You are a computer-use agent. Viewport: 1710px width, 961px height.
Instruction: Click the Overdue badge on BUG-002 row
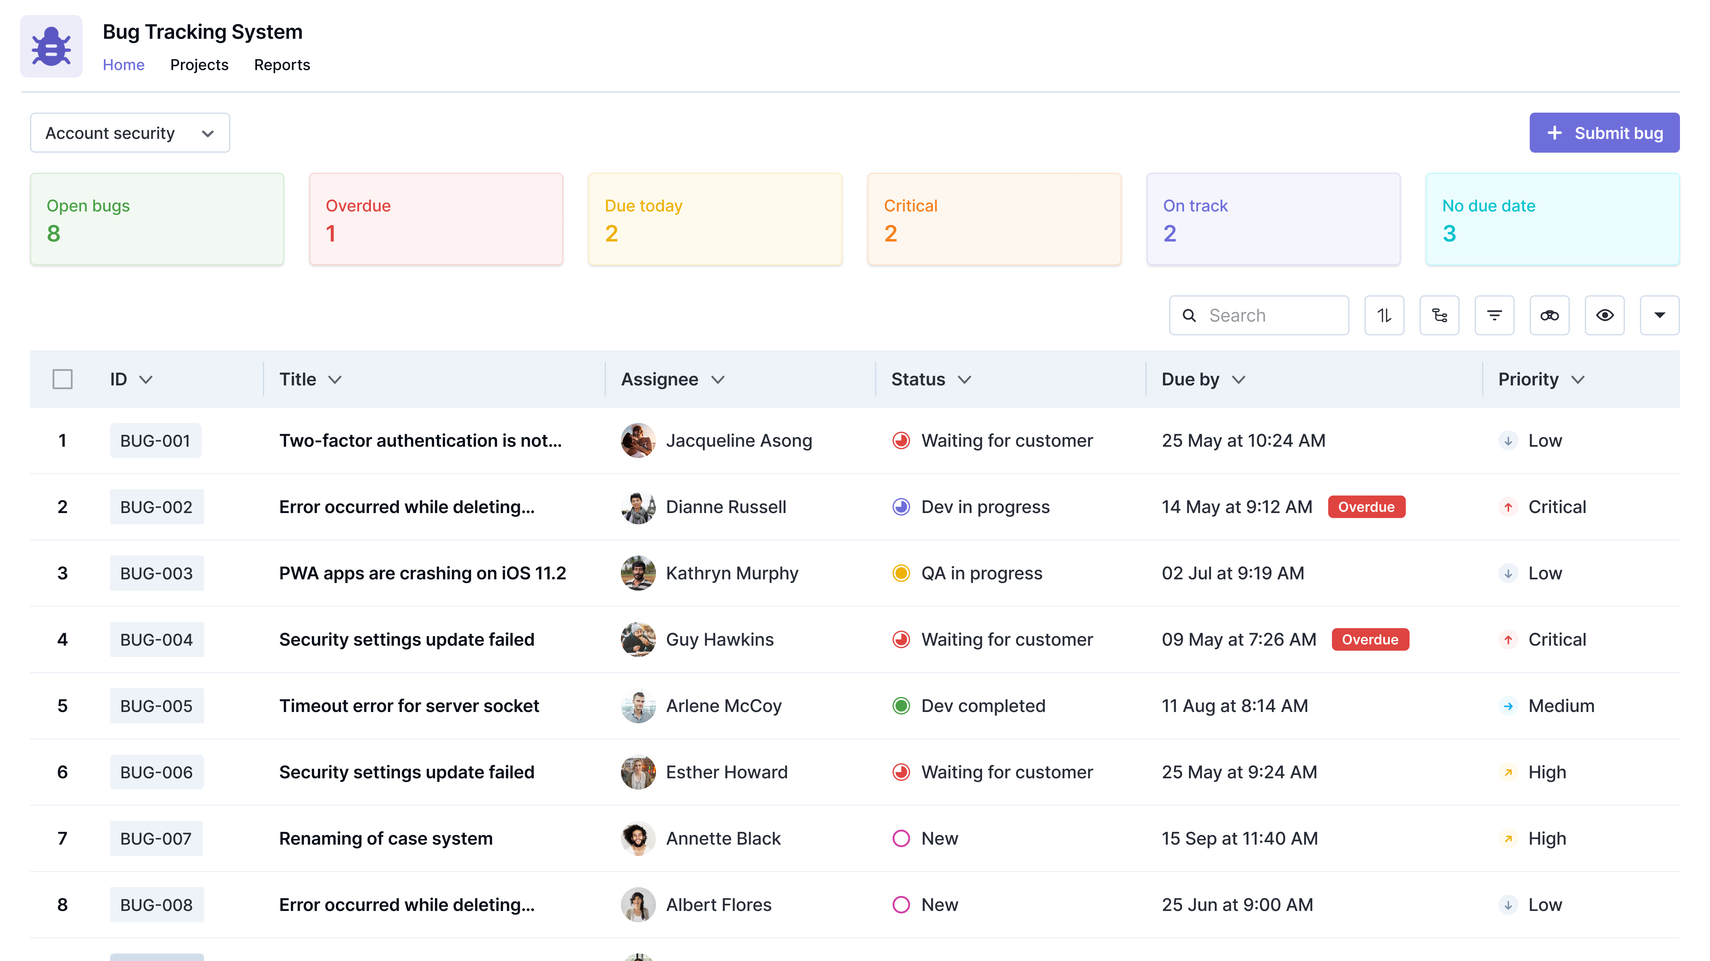tap(1366, 507)
